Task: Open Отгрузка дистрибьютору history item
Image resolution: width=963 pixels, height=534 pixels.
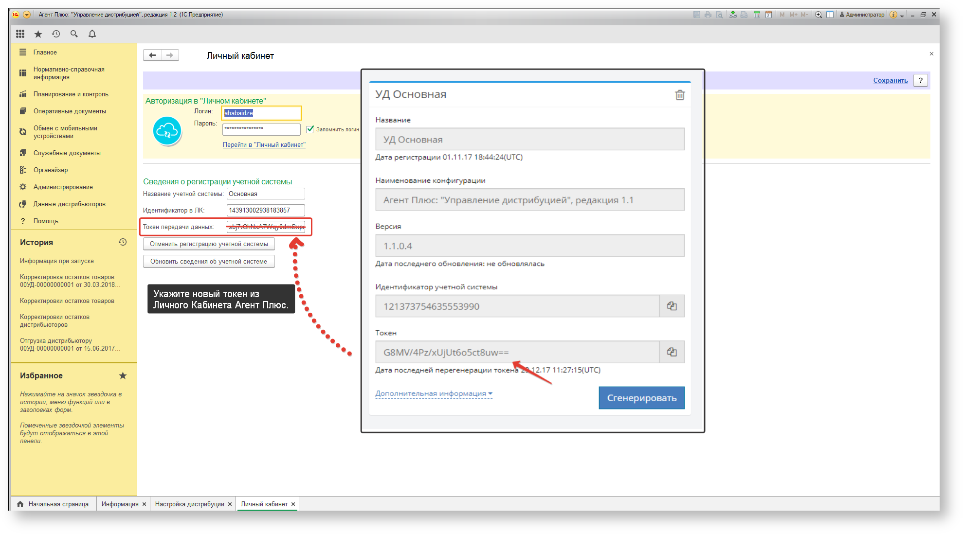Action: [70, 345]
